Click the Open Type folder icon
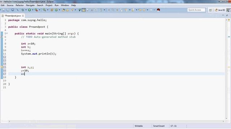Viewport: 231px width, 129px height. pyautogui.click(x=64, y=10)
